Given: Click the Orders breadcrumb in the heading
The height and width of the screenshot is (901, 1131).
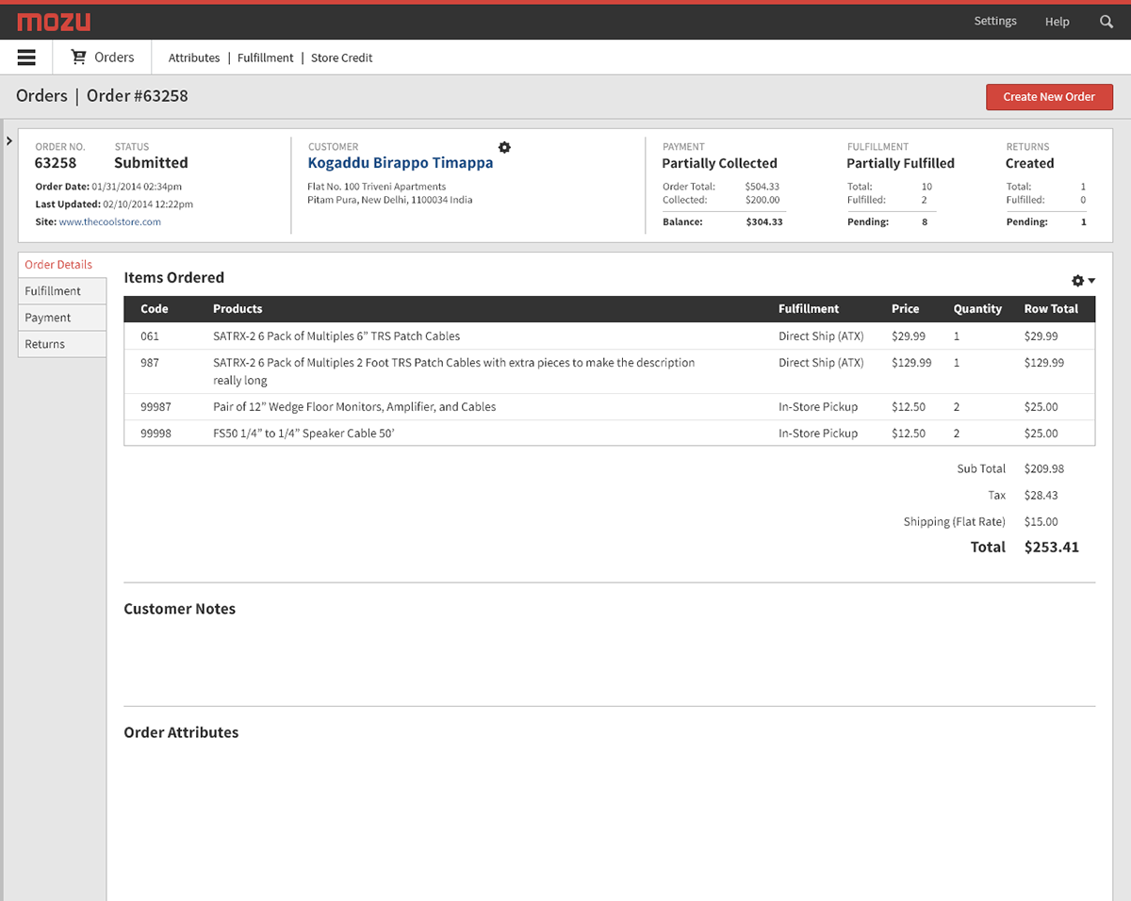Looking at the screenshot, I should click(x=41, y=96).
